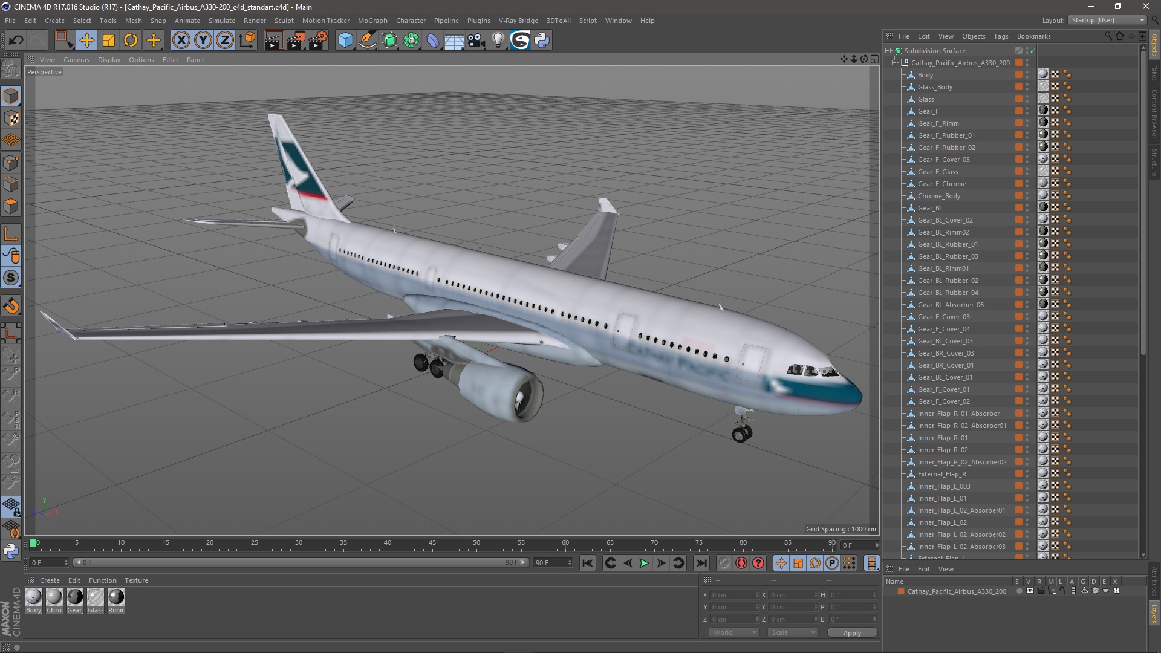Click the Undo arrow icon

[16, 41]
